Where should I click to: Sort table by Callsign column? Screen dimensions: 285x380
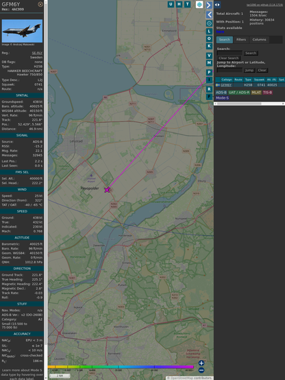227,80
